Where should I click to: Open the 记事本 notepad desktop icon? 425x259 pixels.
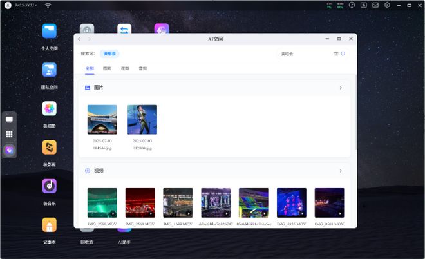[50, 225]
